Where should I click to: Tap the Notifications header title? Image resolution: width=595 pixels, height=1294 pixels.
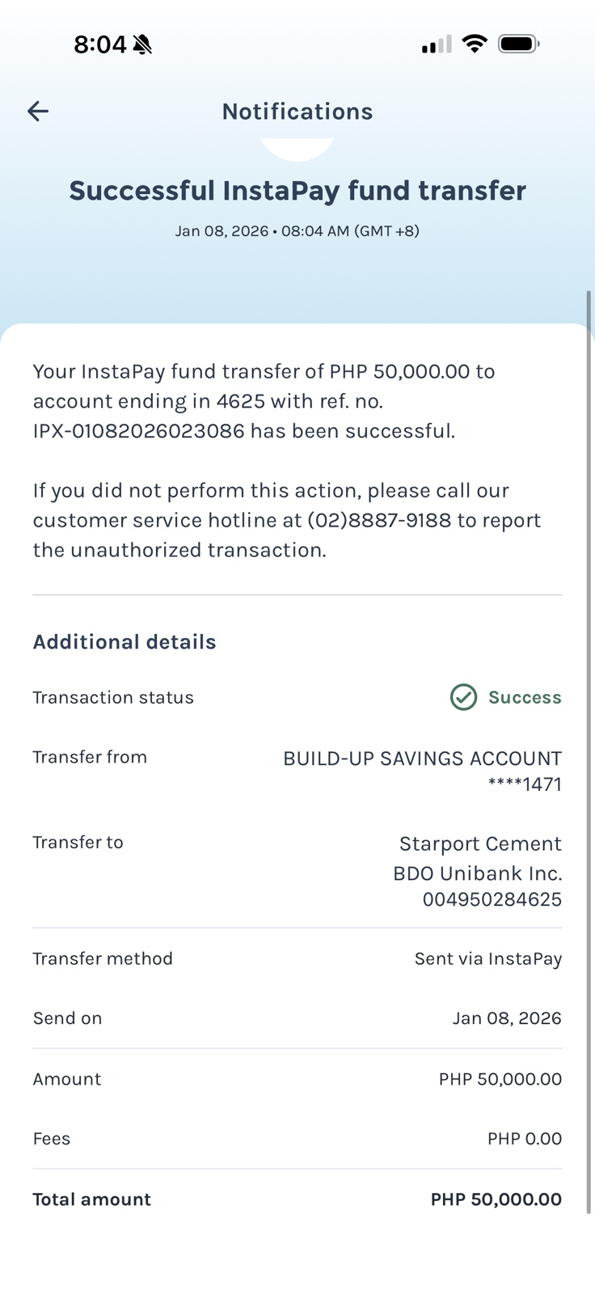point(297,112)
